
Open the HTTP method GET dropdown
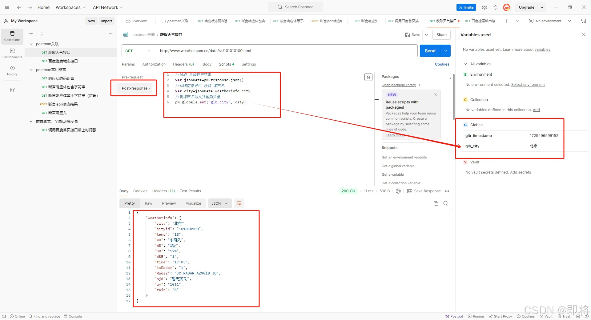click(139, 51)
